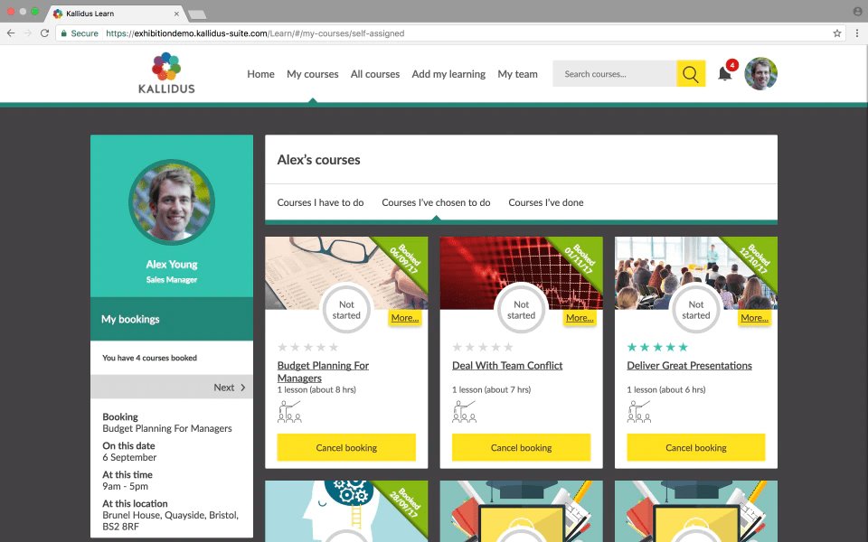Click classroom icon on Budget Planning card

click(x=289, y=412)
